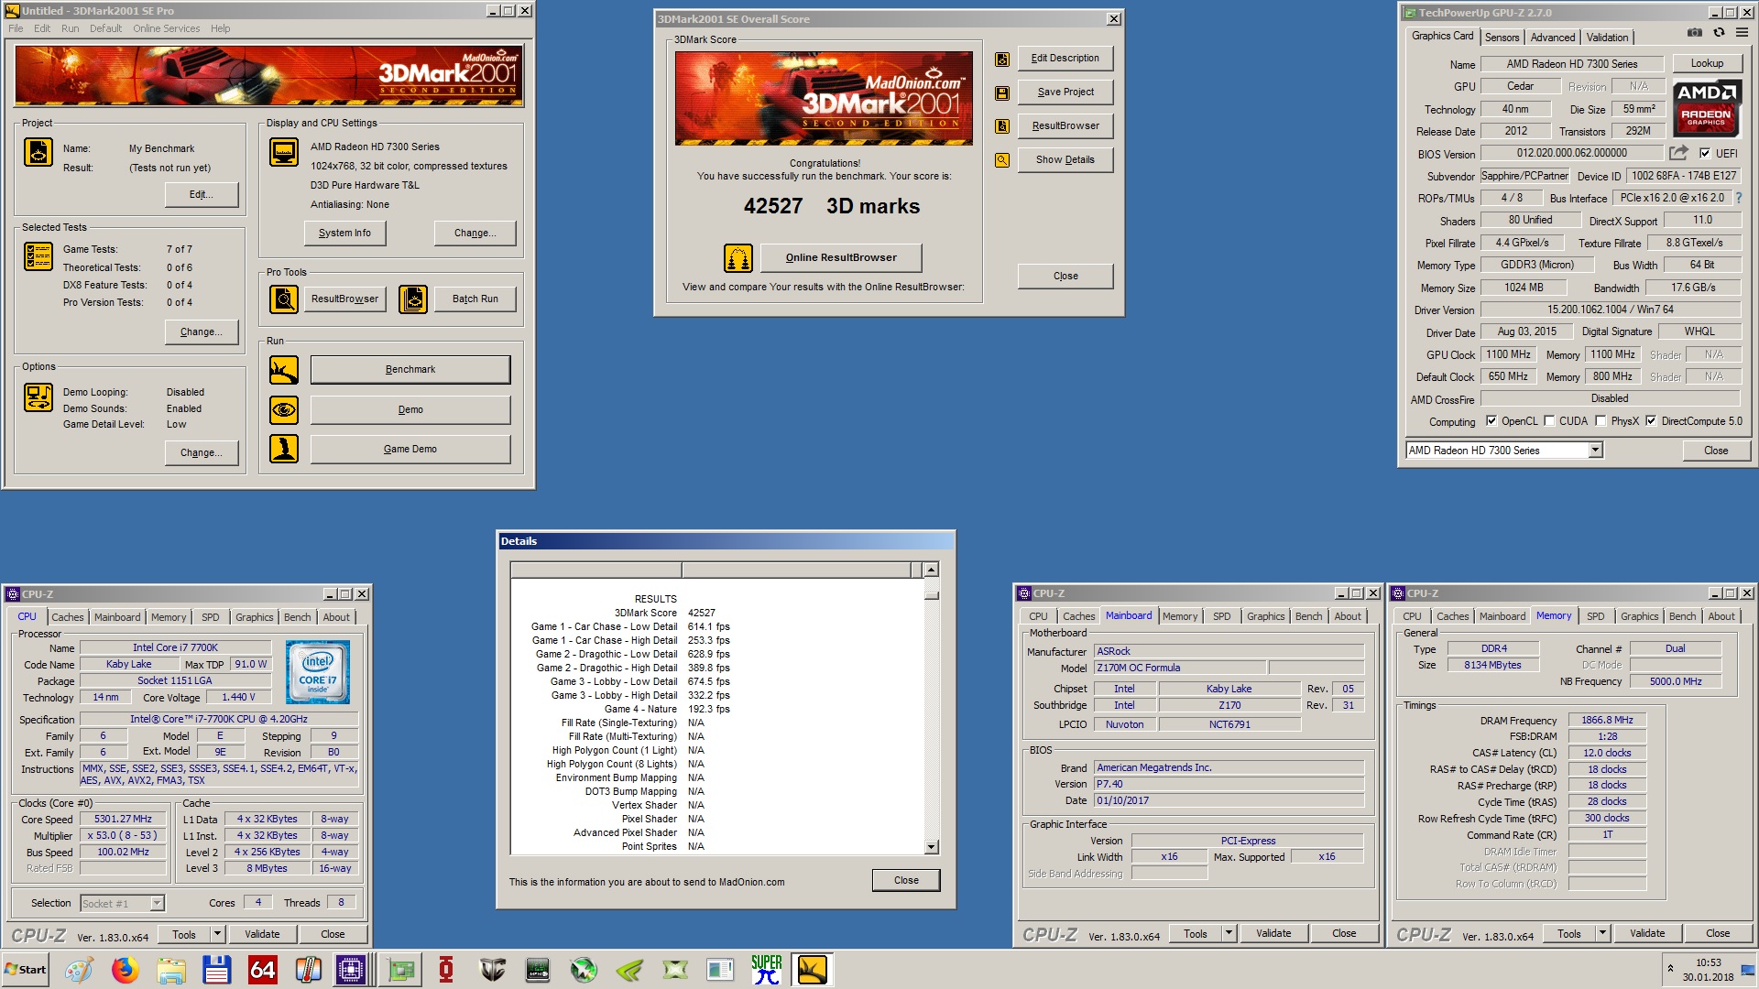Click the icon beside Edit Description
This screenshot has height=989, width=1759.
click(1002, 60)
